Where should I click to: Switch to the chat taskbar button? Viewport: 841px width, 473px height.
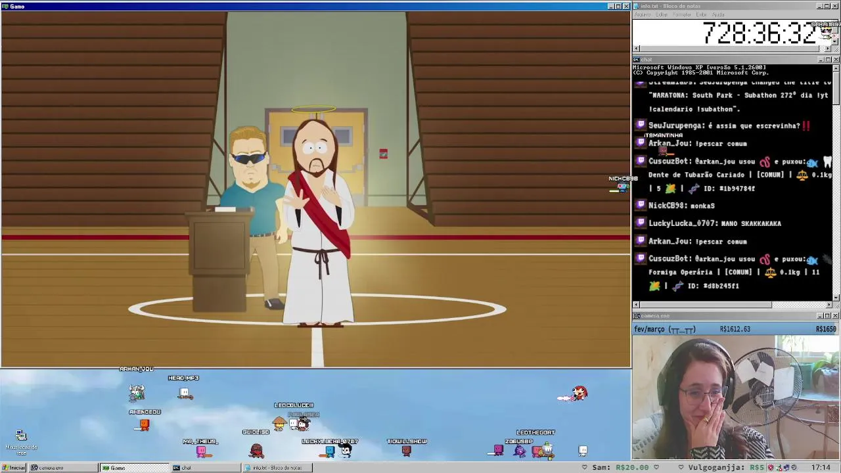205,468
